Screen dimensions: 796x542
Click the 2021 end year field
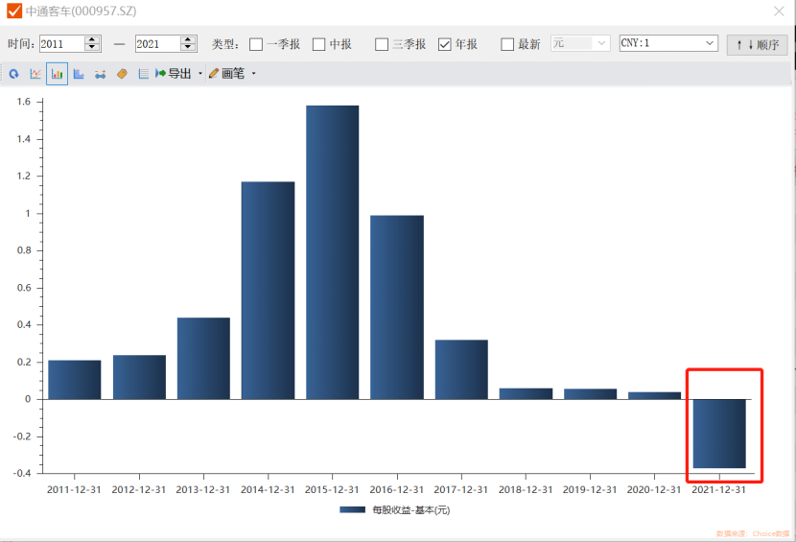coord(155,44)
